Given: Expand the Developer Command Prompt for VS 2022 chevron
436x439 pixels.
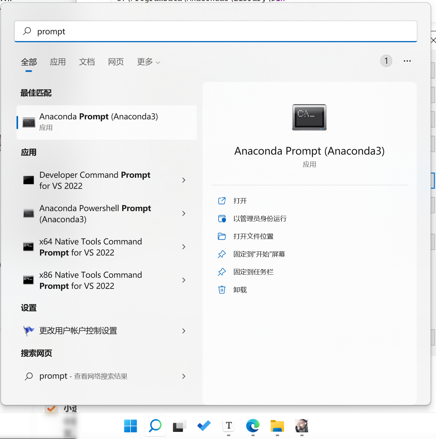Looking at the screenshot, I should click(x=184, y=180).
